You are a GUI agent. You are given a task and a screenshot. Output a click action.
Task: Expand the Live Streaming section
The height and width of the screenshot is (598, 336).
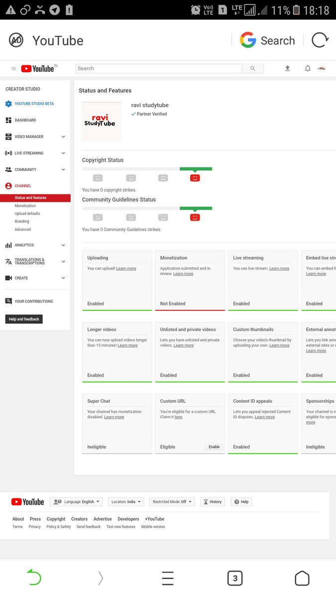click(x=63, y=153)
